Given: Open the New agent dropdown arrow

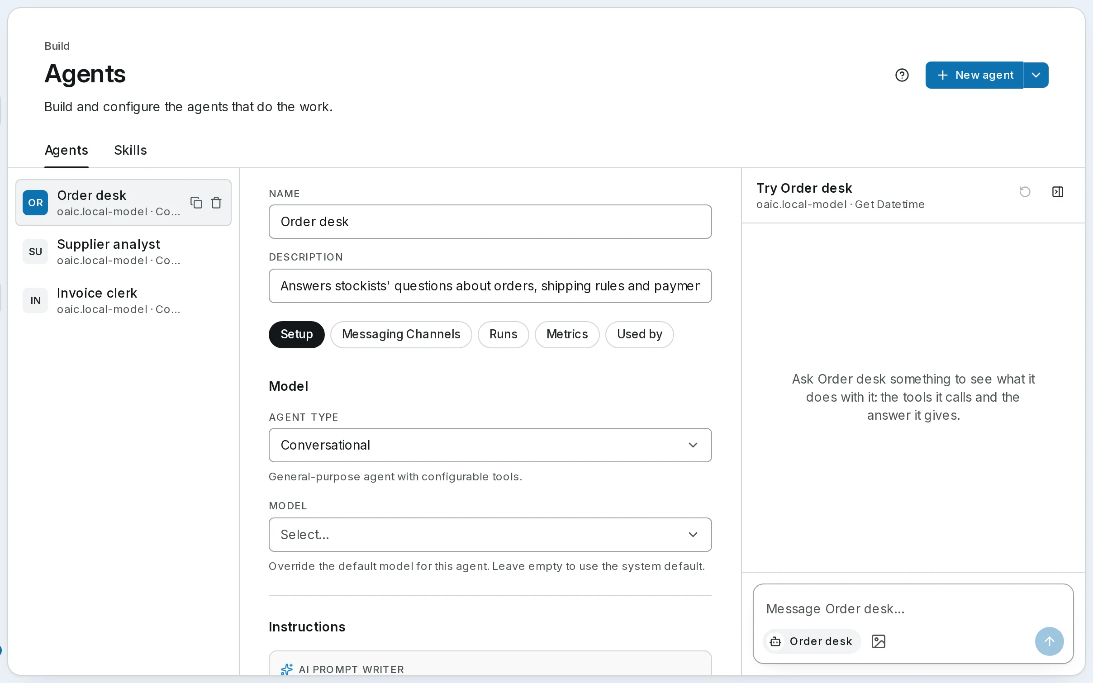Looking at the screenshot, I should tap(1036, 75).
